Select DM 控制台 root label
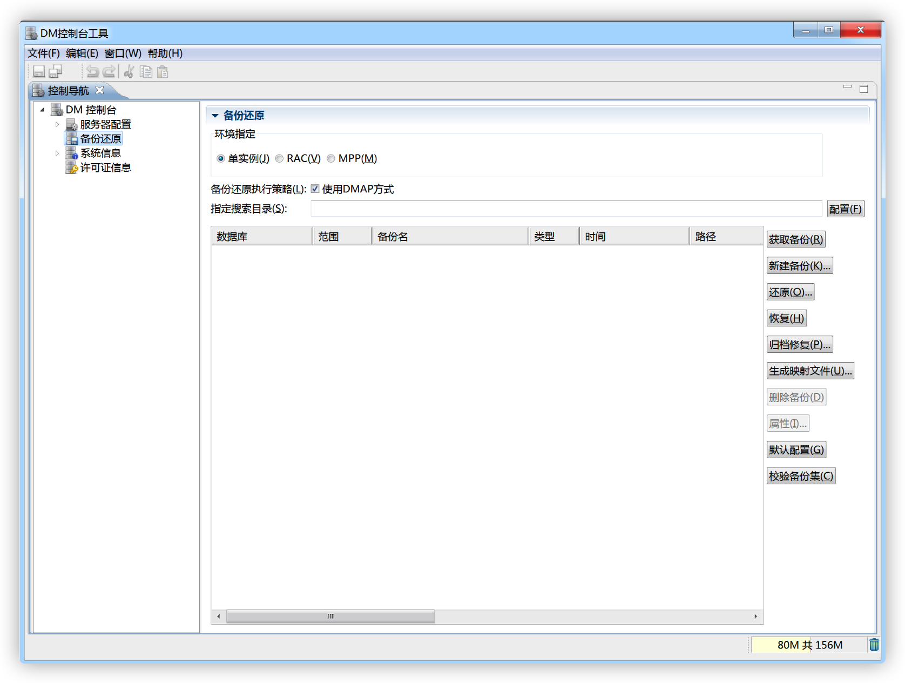The image size is (905, 683). click(x=91, y=110)
